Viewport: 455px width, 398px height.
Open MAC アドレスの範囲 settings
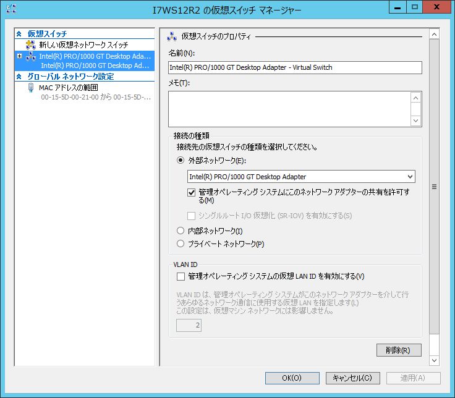tap(69, 88)
